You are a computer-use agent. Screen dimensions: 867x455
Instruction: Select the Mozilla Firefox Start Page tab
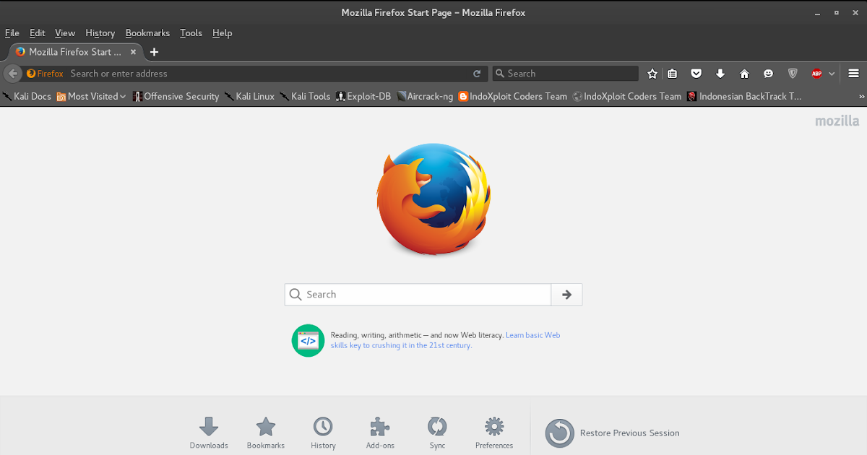point(72,51)
